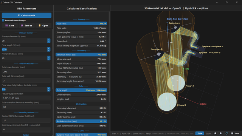Select Secondary (diameter) obstruction row

tap(81, 108)
